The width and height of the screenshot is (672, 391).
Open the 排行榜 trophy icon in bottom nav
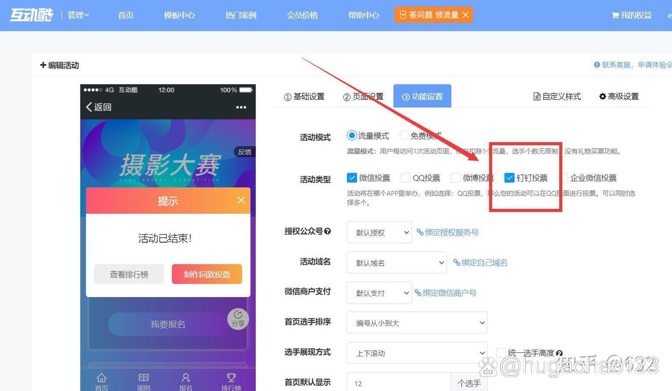[231, 378]
